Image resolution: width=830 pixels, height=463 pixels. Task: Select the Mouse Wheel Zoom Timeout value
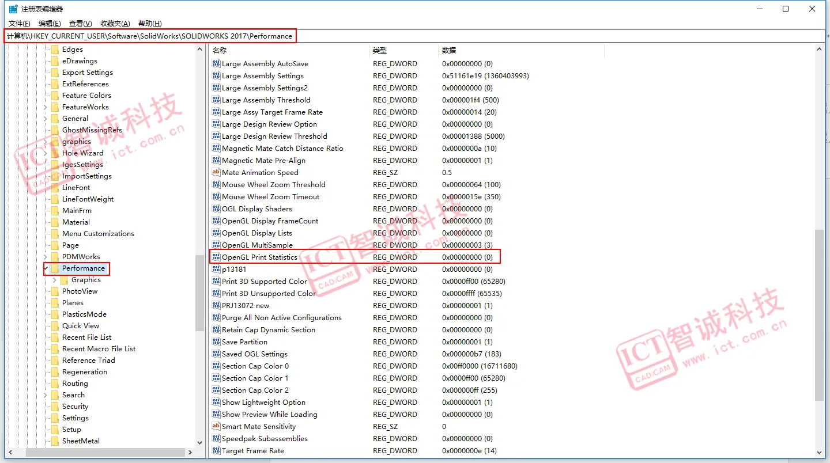coord(271,197)
